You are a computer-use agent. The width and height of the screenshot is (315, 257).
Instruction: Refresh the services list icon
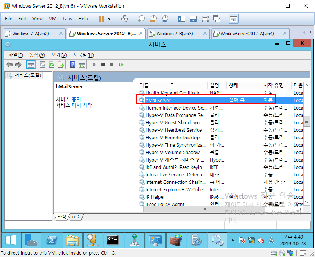(52, 65)
